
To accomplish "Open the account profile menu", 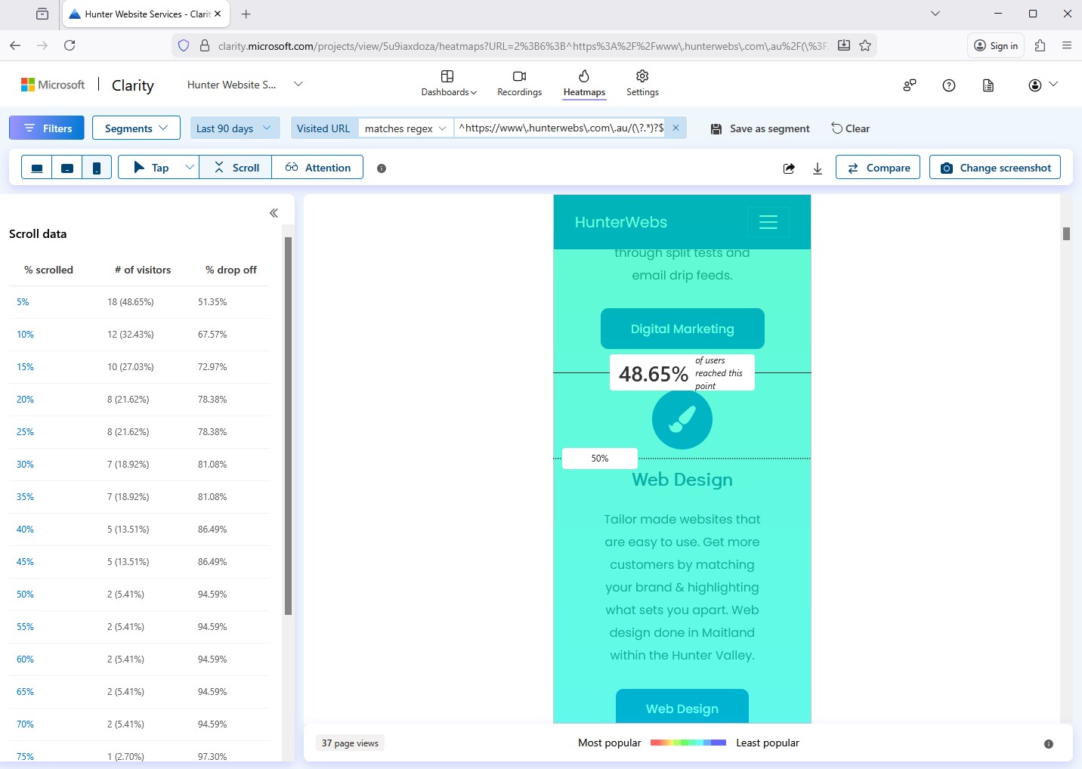I will pyautogui.click(x=1043, y=85).
